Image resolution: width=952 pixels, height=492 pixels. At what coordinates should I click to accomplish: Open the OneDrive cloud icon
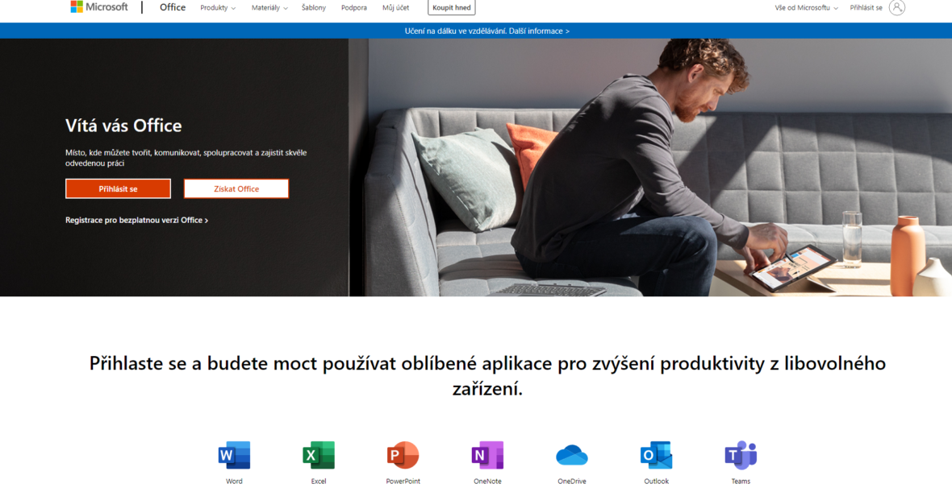click(572, 455)
